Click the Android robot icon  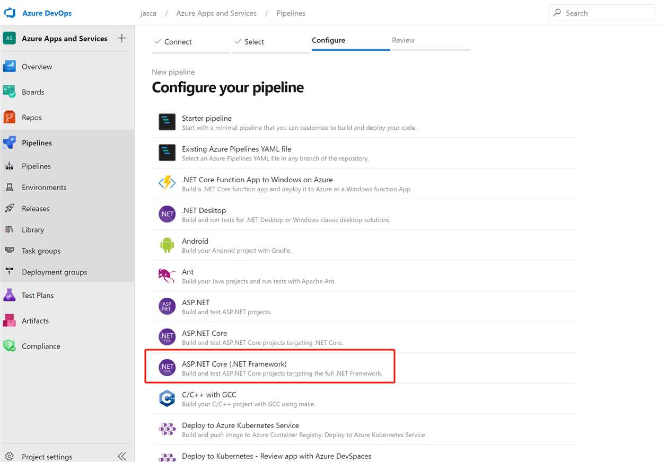(167, 245)
